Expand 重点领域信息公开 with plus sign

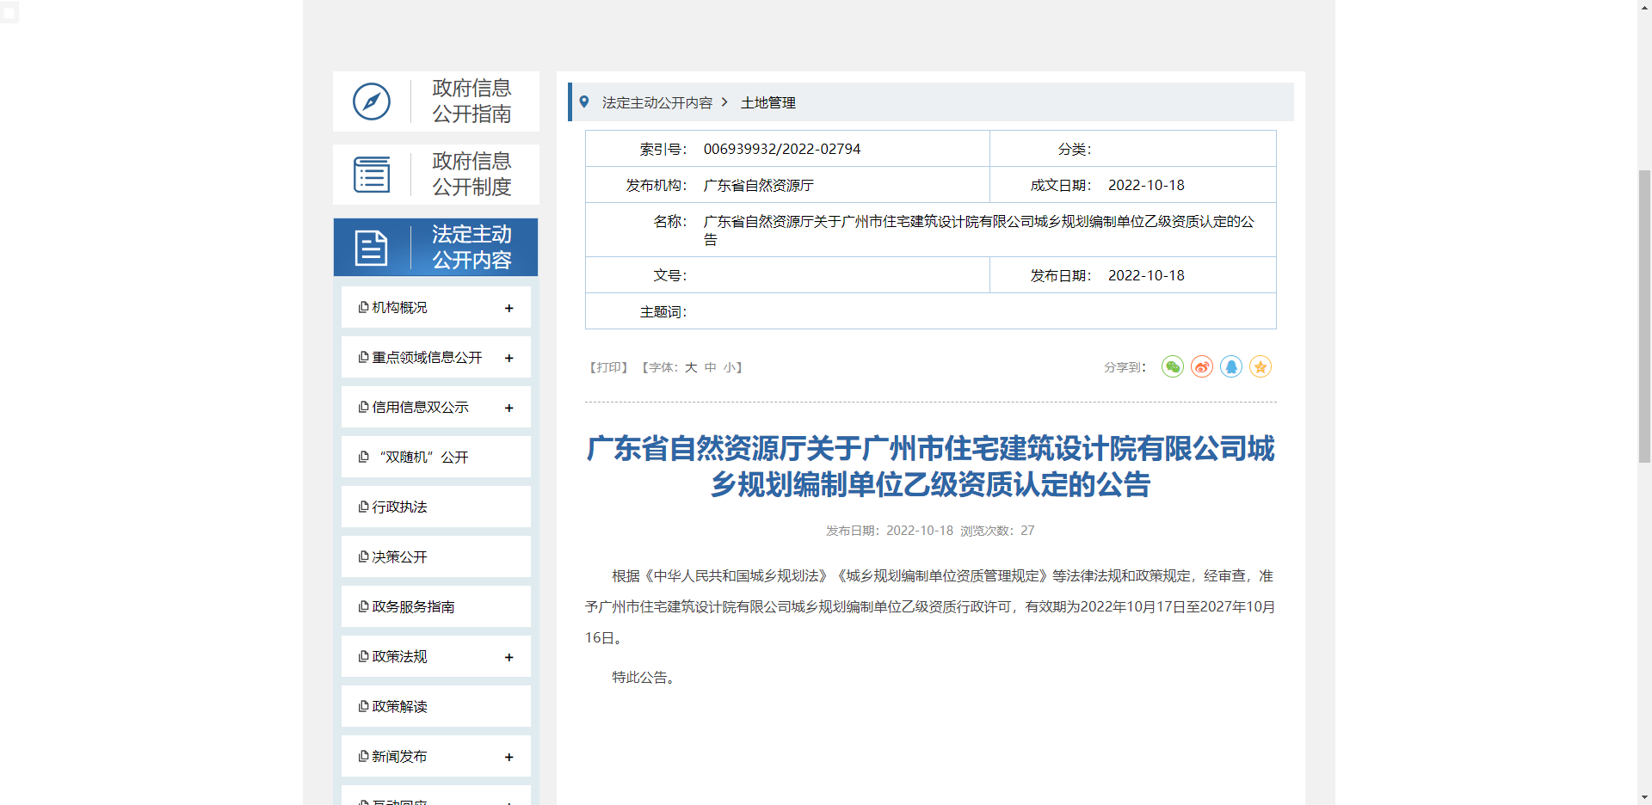click(x=509, y=358)
